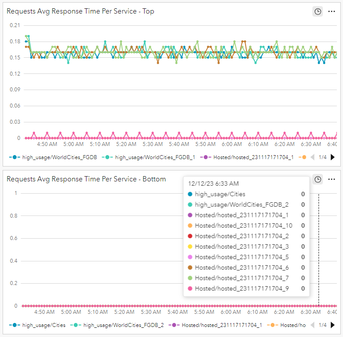
Task: Open more options menu on Top chart
Action: [x=332, y=11]
